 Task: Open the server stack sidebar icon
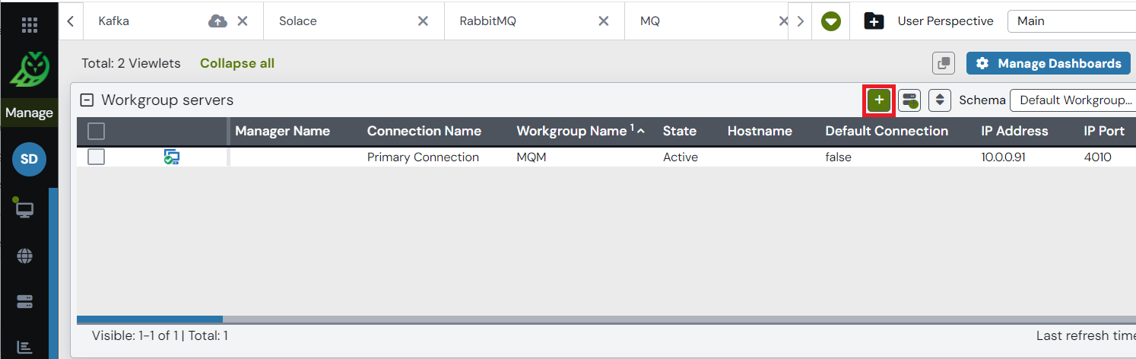[x=24, y=302]
